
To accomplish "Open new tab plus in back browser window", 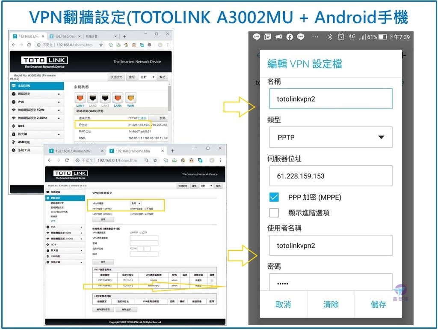I will pyautogui.click(x=124, y=36).
